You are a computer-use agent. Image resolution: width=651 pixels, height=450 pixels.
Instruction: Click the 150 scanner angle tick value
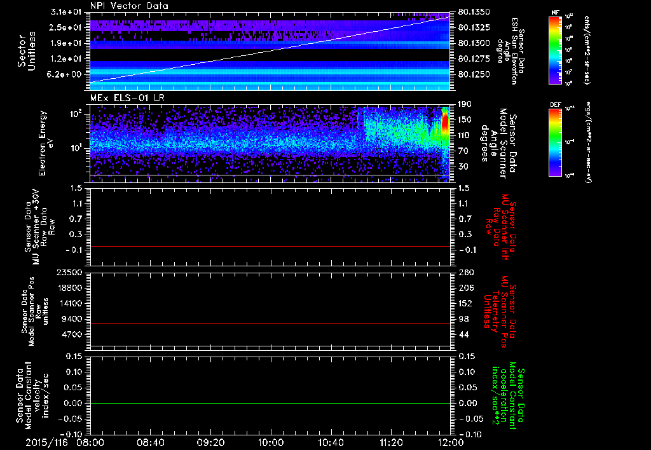pos(465,119)
